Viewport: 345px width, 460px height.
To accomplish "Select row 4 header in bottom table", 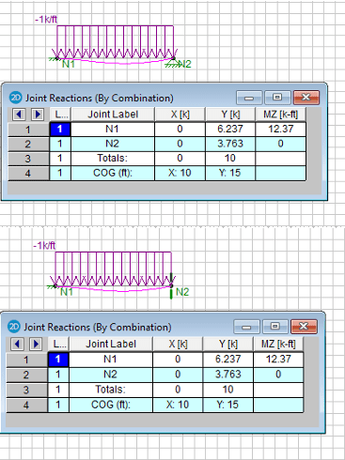I will pos(26,406).
